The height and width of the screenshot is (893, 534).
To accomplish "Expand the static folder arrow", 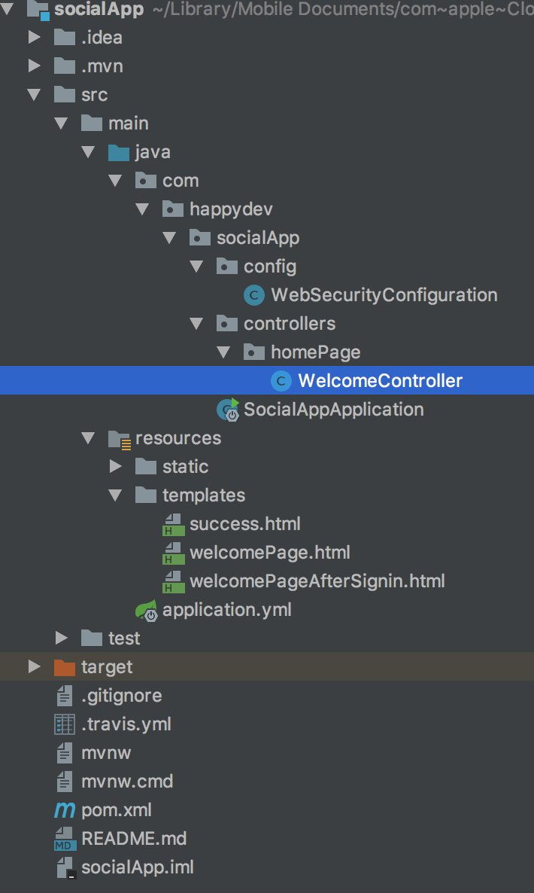I will click(x=116, y=467).
